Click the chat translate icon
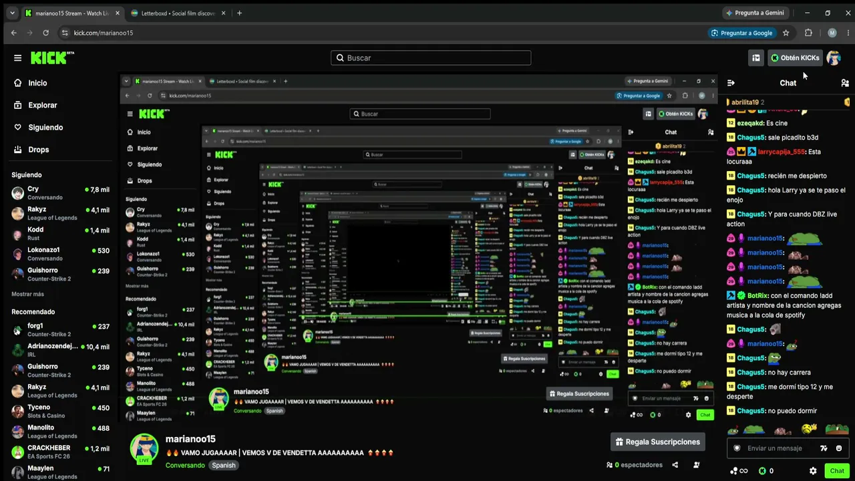The image size is (855, 481). [x=824, y=448]
